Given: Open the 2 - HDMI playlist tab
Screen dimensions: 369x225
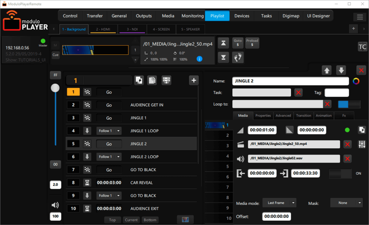Looking at the screenshot, I should point(103,29).
